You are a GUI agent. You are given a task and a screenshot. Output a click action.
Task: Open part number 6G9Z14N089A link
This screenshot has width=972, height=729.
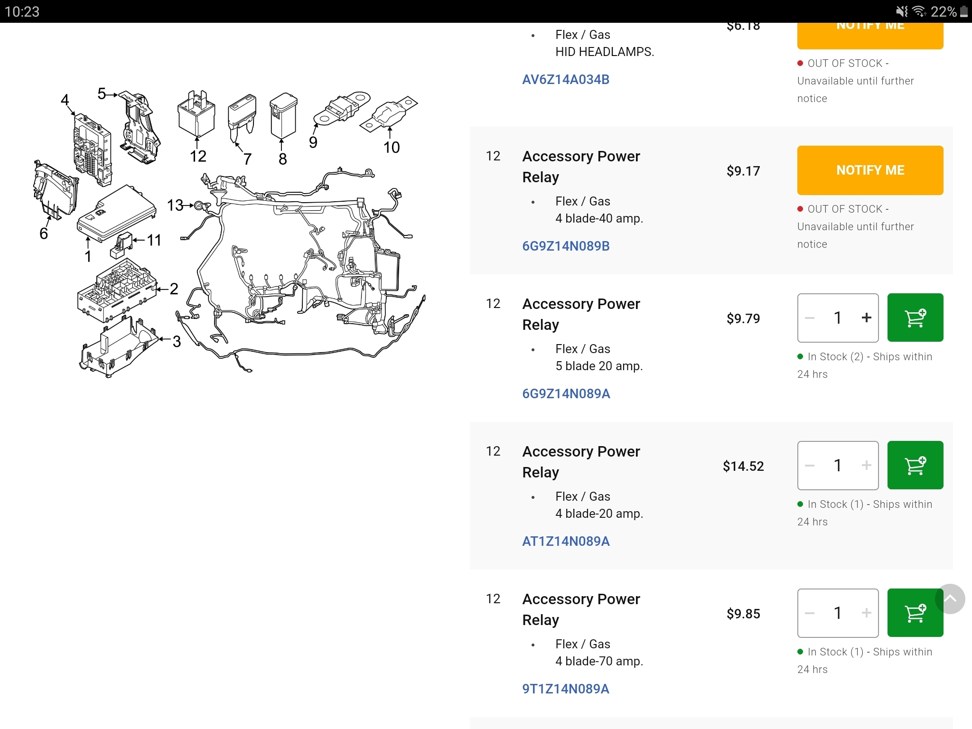point(566,393)
